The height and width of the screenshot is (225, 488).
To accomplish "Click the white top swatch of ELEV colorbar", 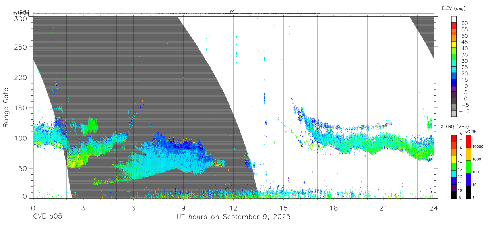I will point(454,19).
